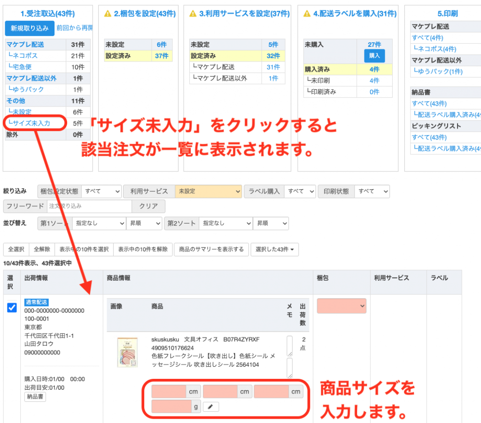
Task: Click the クリア button
Action: click(x=148, y=206)
